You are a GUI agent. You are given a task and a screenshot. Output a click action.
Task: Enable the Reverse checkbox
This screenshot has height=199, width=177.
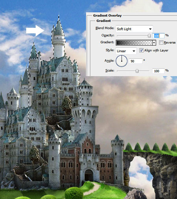pyautogui.click(x=161, y=42)
